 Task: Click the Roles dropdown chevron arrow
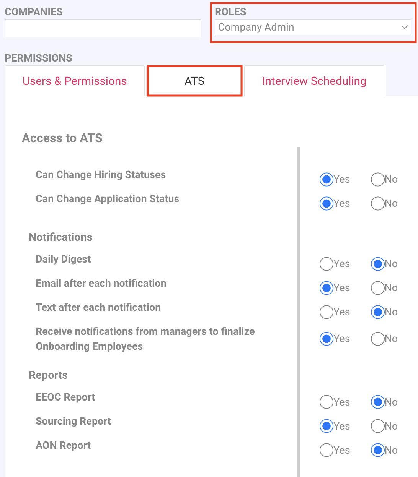point(404,28)
